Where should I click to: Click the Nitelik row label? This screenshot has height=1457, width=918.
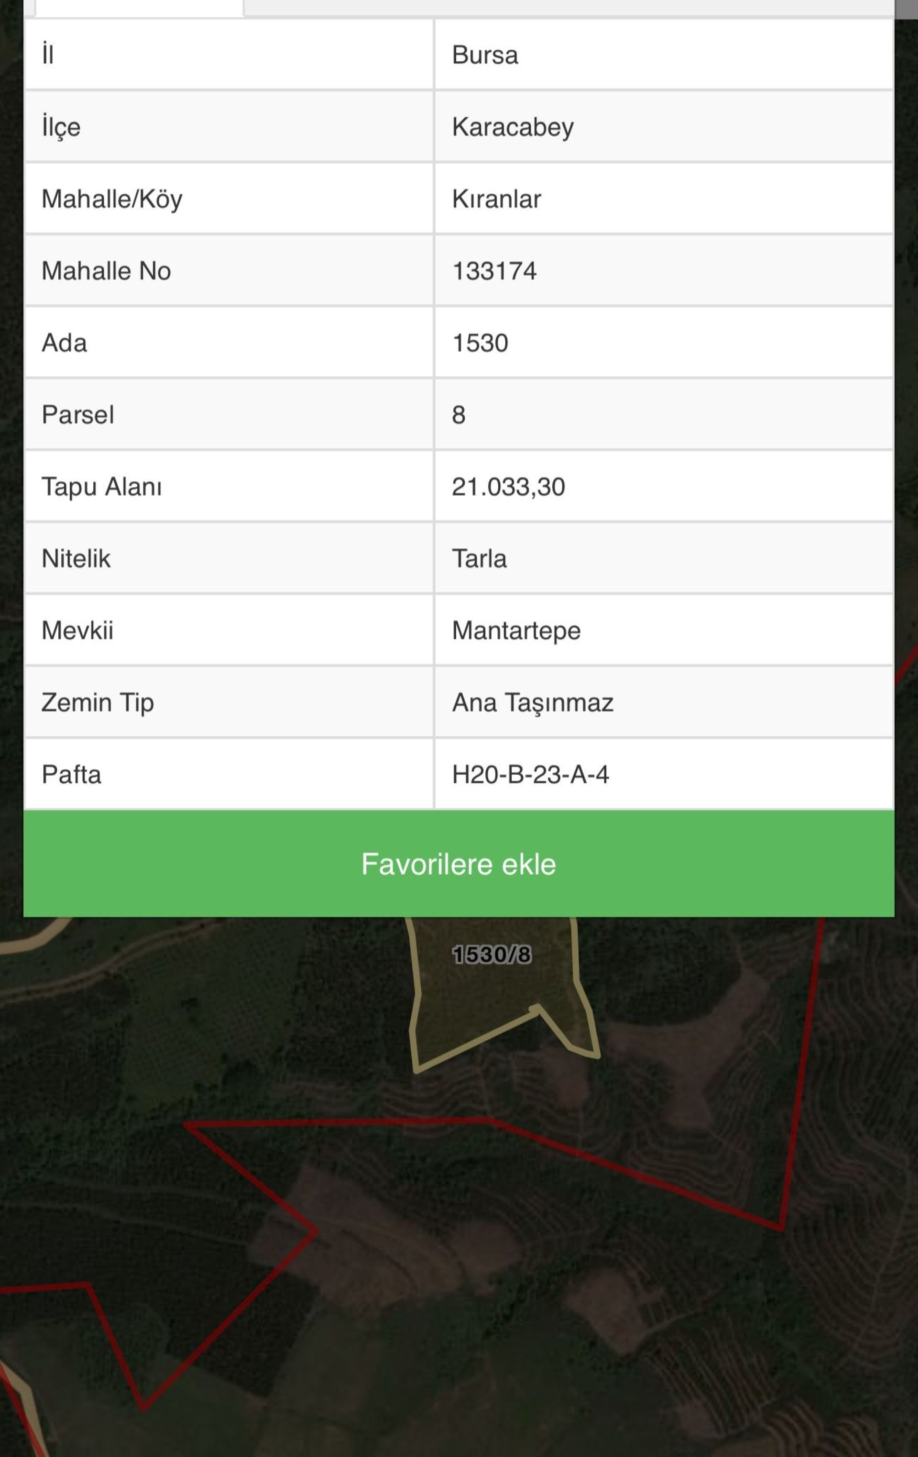[76, 558]
